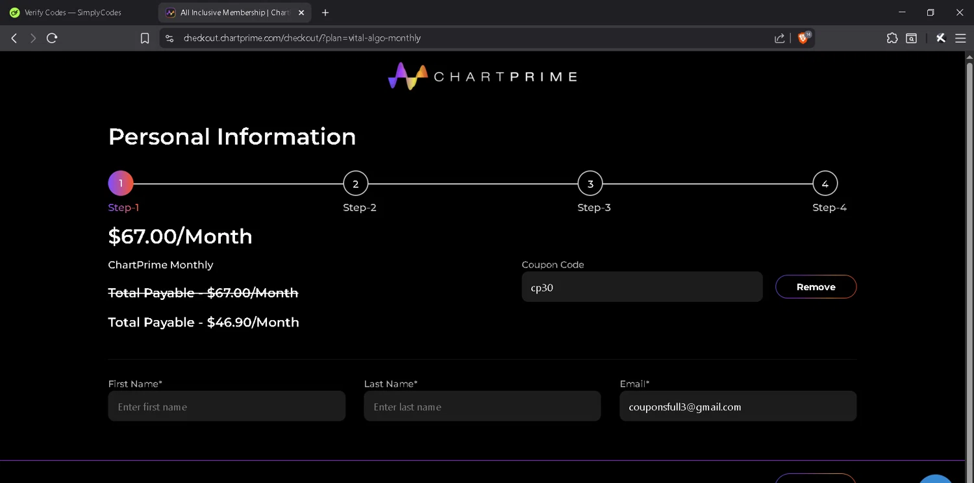
Task: Click the "Step-4" label text
Action: (829, 208)
